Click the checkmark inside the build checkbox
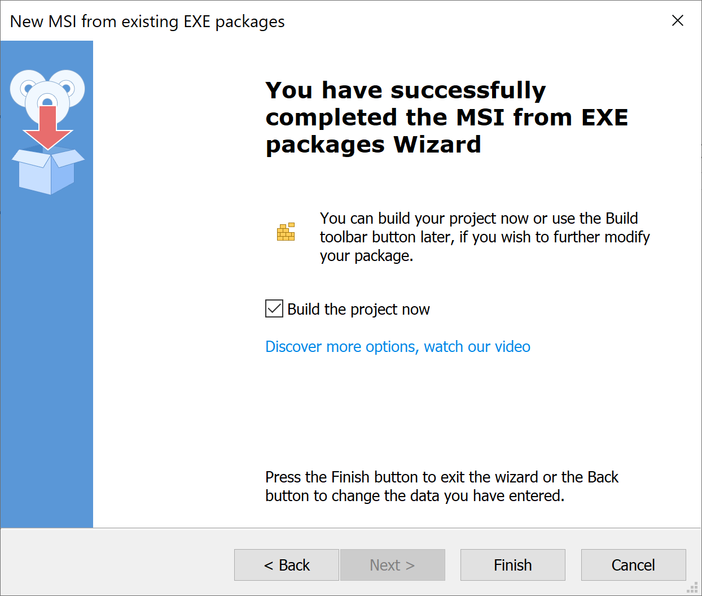 coord(274,308)
